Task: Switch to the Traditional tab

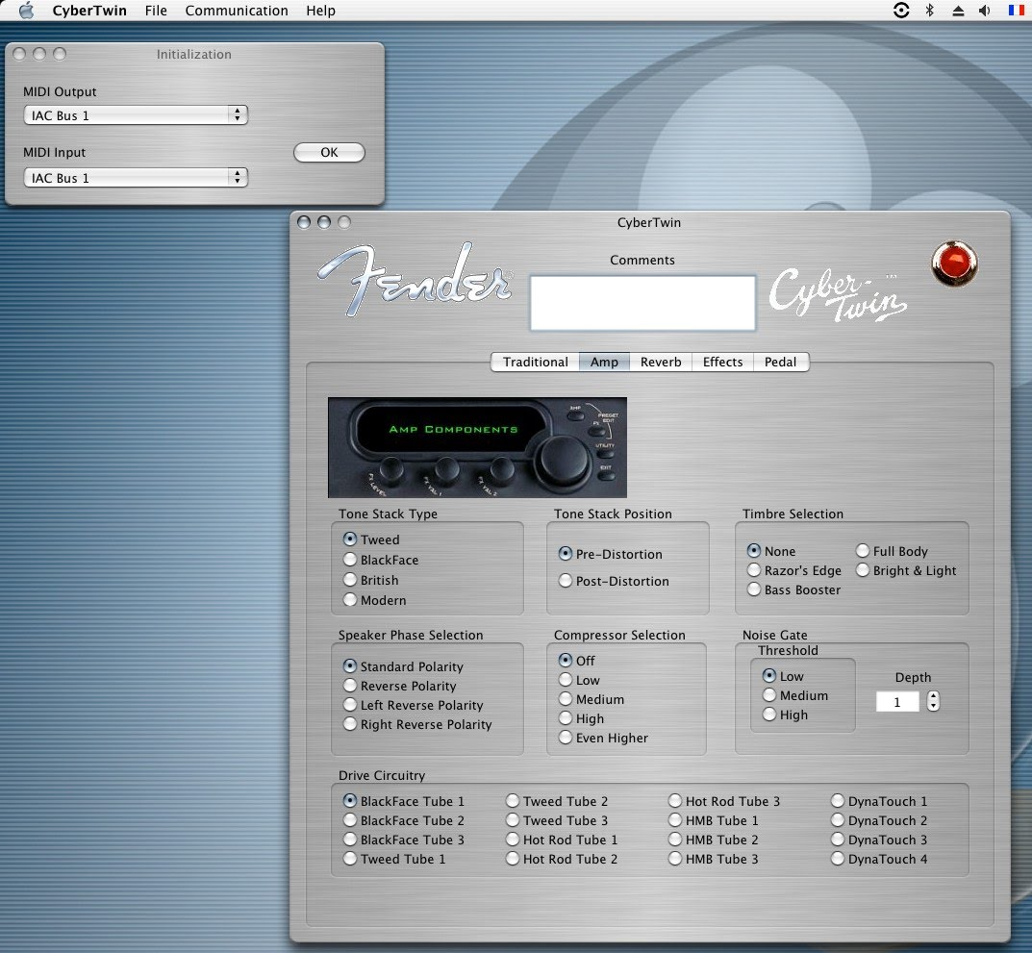Action: [x=535, y=362]
